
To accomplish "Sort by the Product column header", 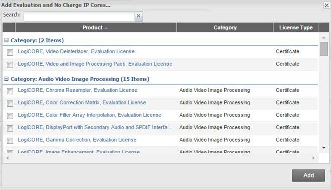I will pyautogui.click(x=96, y=28).
